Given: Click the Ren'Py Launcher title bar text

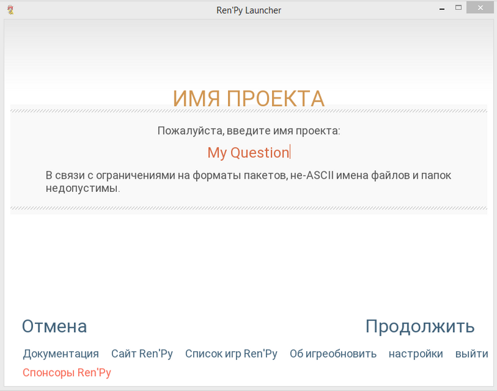Looking at the screenshot, I should pyautogui.click(x=248, y=10).
